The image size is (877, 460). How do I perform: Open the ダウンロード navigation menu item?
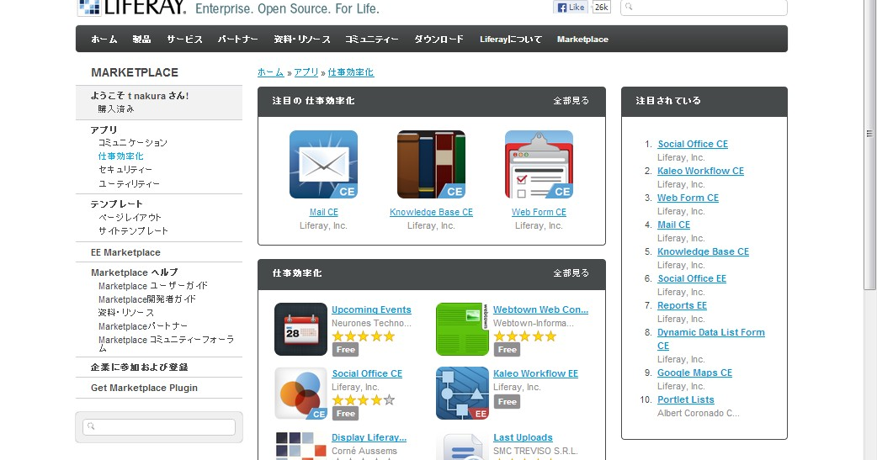[x=438, y=40]
